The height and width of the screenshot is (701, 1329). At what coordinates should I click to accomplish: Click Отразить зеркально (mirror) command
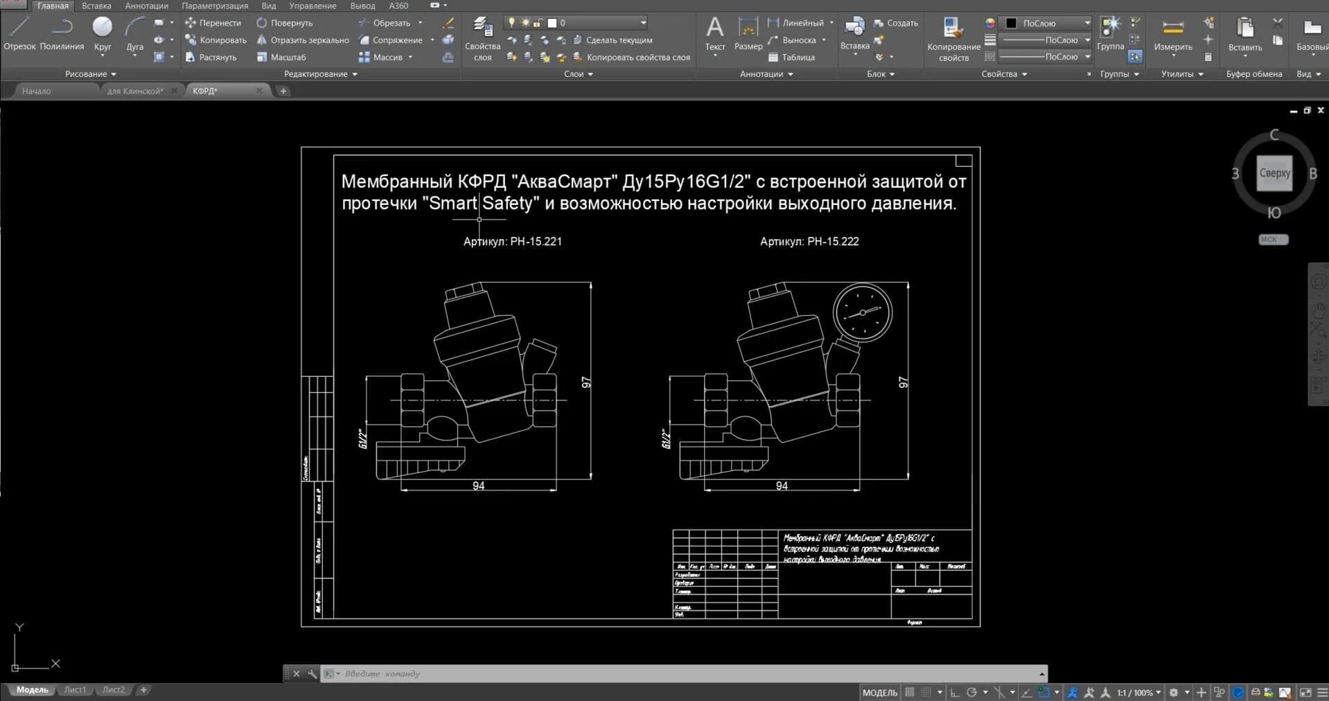[x=303, y=40]
